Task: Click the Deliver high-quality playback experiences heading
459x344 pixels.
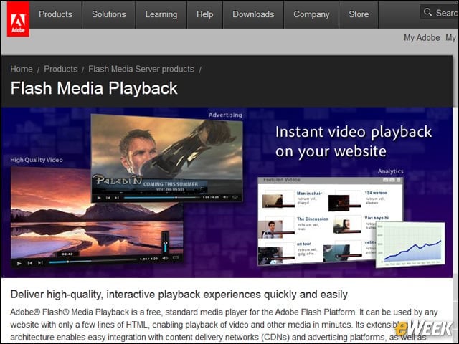Action: 179,295
